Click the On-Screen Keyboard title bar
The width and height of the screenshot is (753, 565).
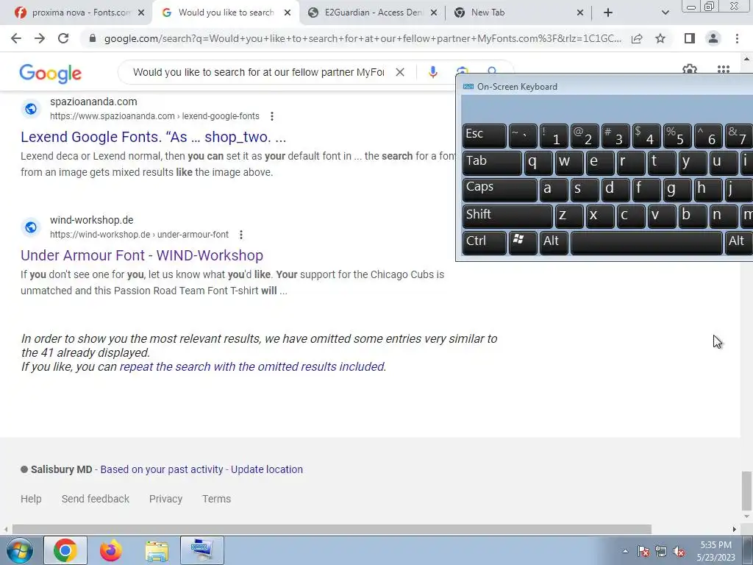tap(605, 87)
